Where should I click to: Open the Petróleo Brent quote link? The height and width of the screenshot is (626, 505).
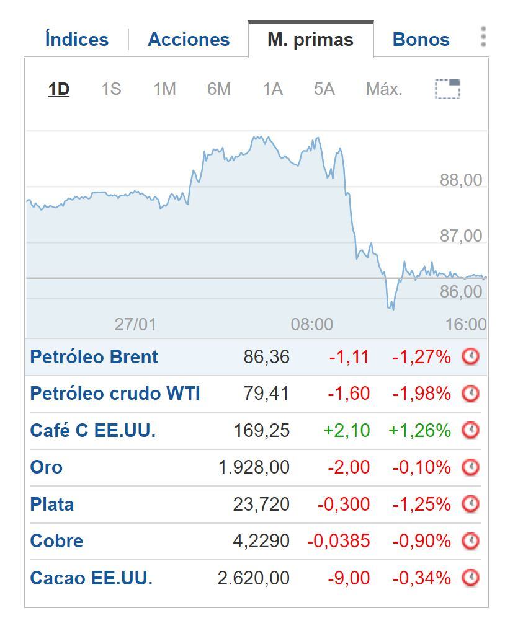[x=93, y=356]
